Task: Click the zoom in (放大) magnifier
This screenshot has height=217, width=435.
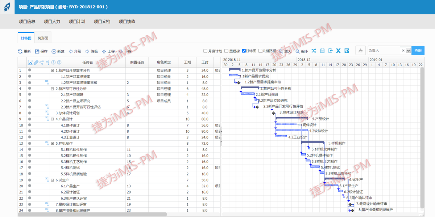Action: [281, 51]
